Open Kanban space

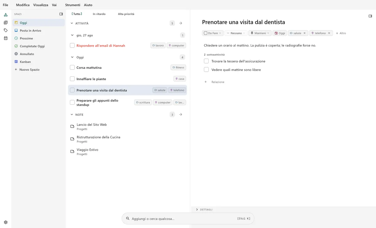click(39, 62)
